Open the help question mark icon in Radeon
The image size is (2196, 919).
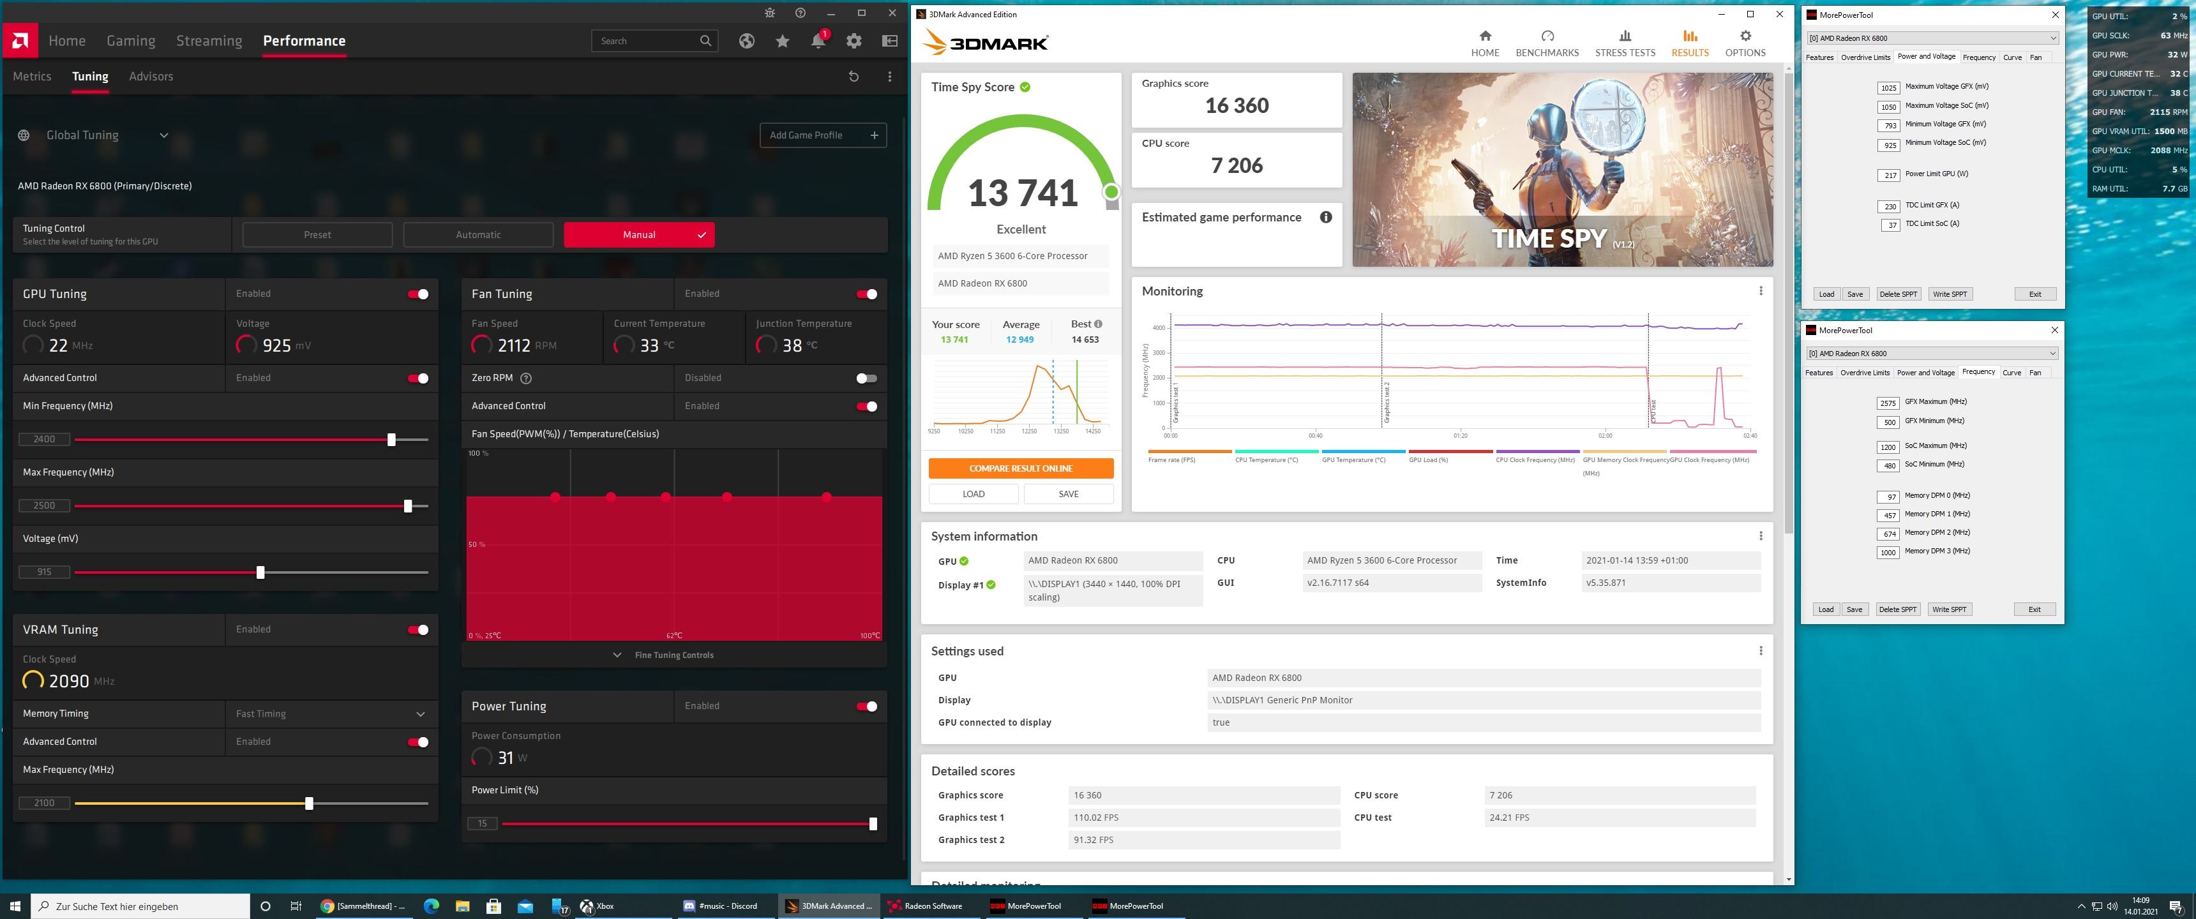tap(800, 13)
